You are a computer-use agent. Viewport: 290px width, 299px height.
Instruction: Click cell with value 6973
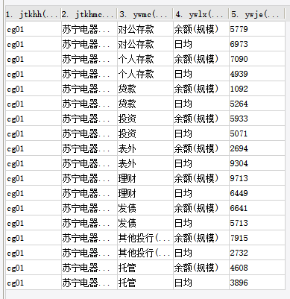257,44
